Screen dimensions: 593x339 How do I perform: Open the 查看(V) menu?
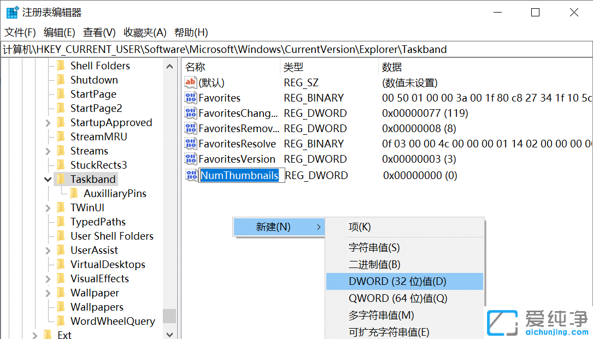point(98,32)
